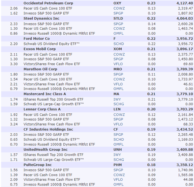
Task: Open the MRO ticker link
Action: click(118, 69)
